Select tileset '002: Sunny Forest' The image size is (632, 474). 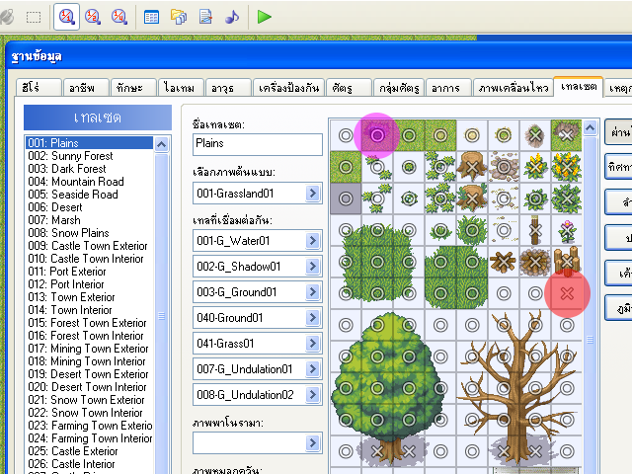pyautogui.click(x=89, y=156)
